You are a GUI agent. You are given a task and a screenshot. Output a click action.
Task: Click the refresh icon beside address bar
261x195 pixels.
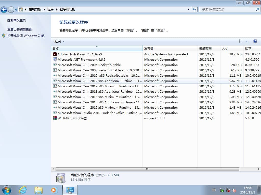[194, 9]
